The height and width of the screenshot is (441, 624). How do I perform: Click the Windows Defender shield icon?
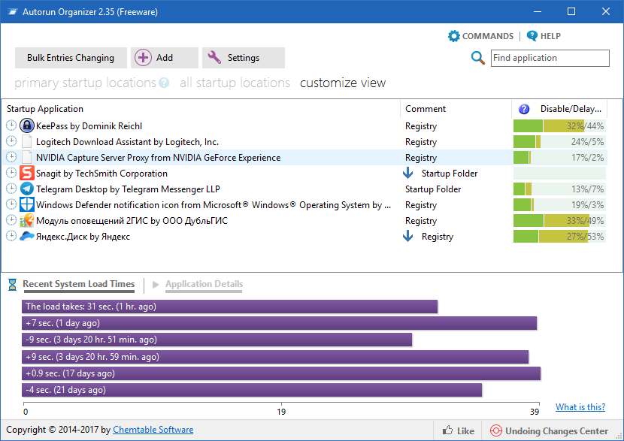(26, 205)
